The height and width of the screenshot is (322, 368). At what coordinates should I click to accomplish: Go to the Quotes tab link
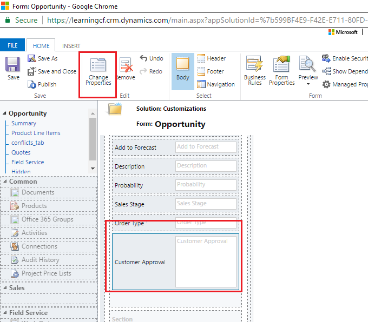point(21,152)
